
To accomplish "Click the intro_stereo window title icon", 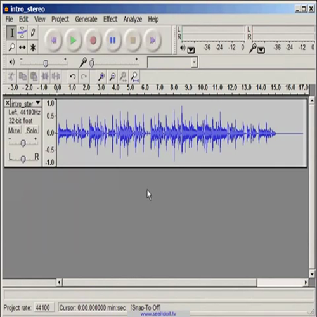I will point(6,9).
